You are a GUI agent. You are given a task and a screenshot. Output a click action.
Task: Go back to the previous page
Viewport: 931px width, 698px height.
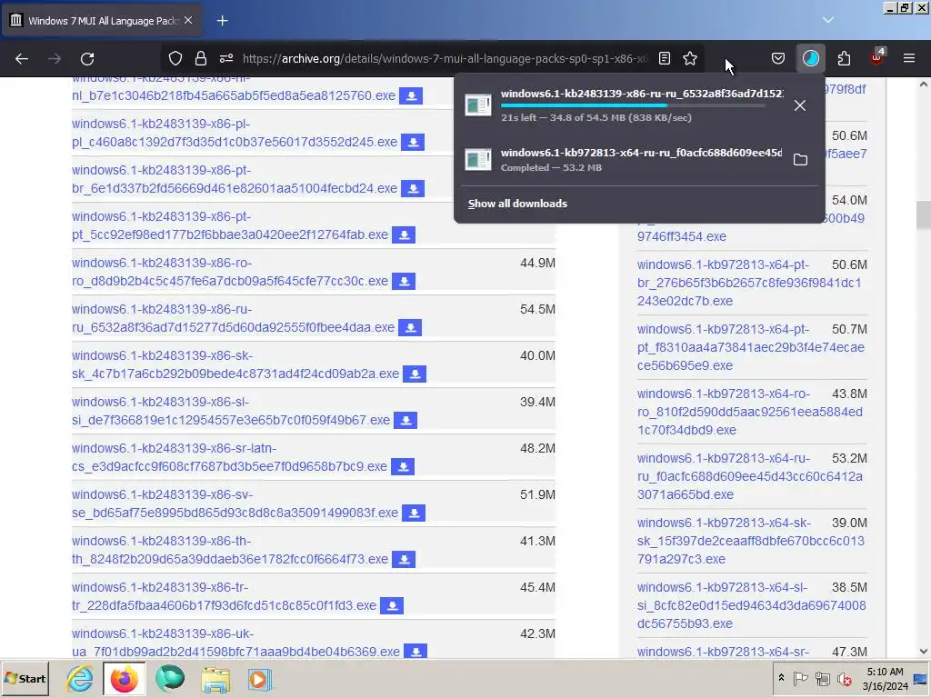click(x=22, y=59)
